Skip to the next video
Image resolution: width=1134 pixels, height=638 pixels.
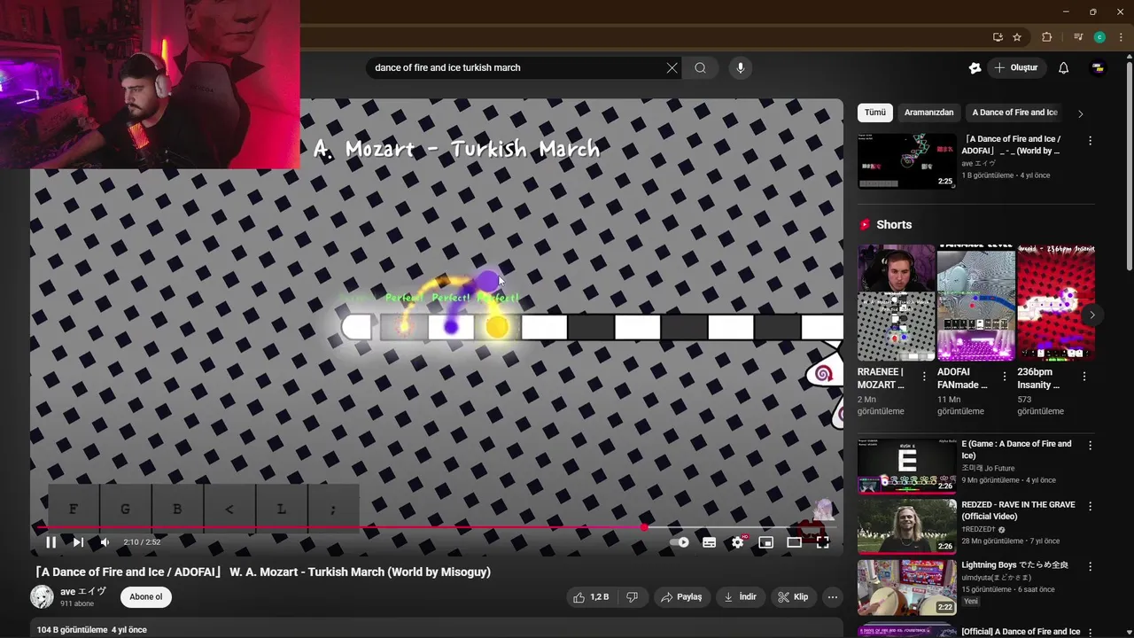tap(78, 542)
